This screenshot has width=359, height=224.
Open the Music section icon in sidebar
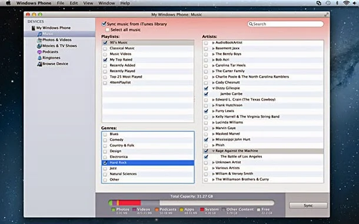39,34
